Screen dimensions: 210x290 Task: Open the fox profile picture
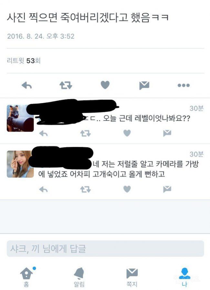(20, 118)
